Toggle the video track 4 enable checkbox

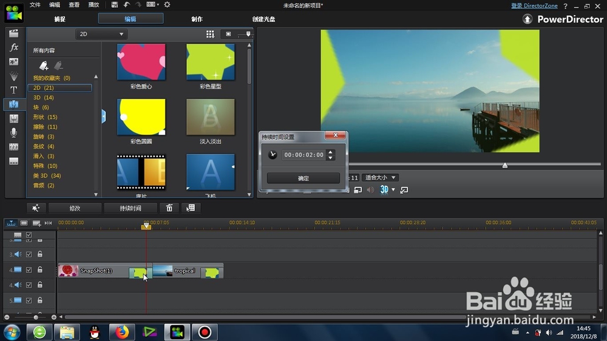click(29, 270)
